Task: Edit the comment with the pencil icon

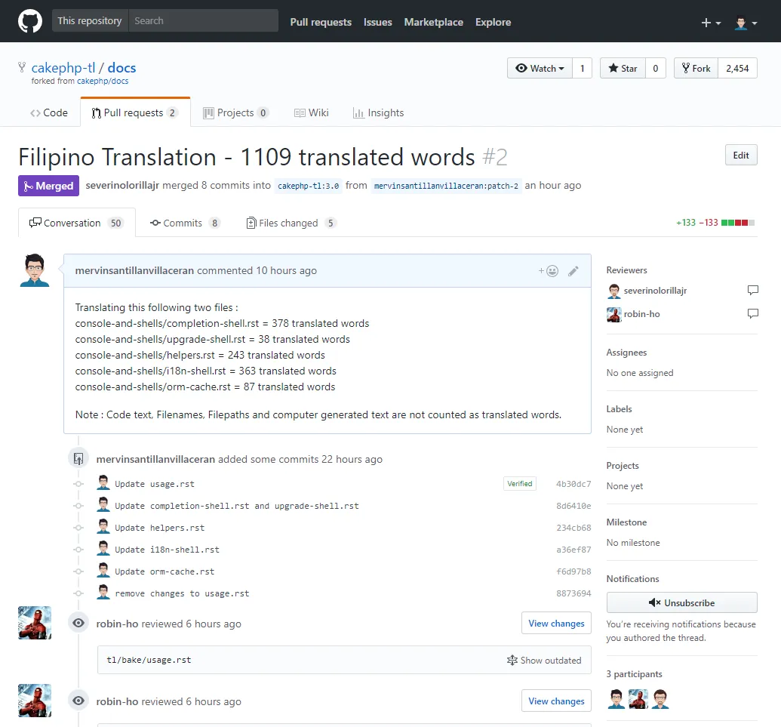Action: [573, 271]
